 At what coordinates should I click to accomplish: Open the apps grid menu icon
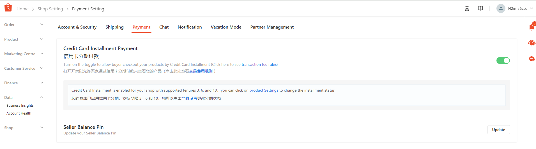[467, 8]
